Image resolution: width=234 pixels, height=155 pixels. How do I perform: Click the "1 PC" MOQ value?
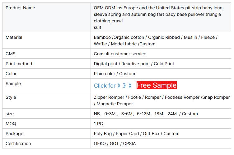tap(98, 124)
